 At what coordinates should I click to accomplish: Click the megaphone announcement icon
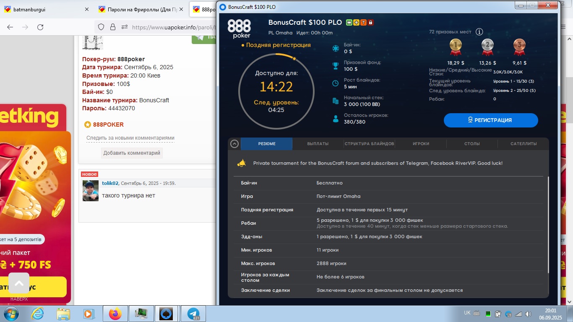click(241, 164)
